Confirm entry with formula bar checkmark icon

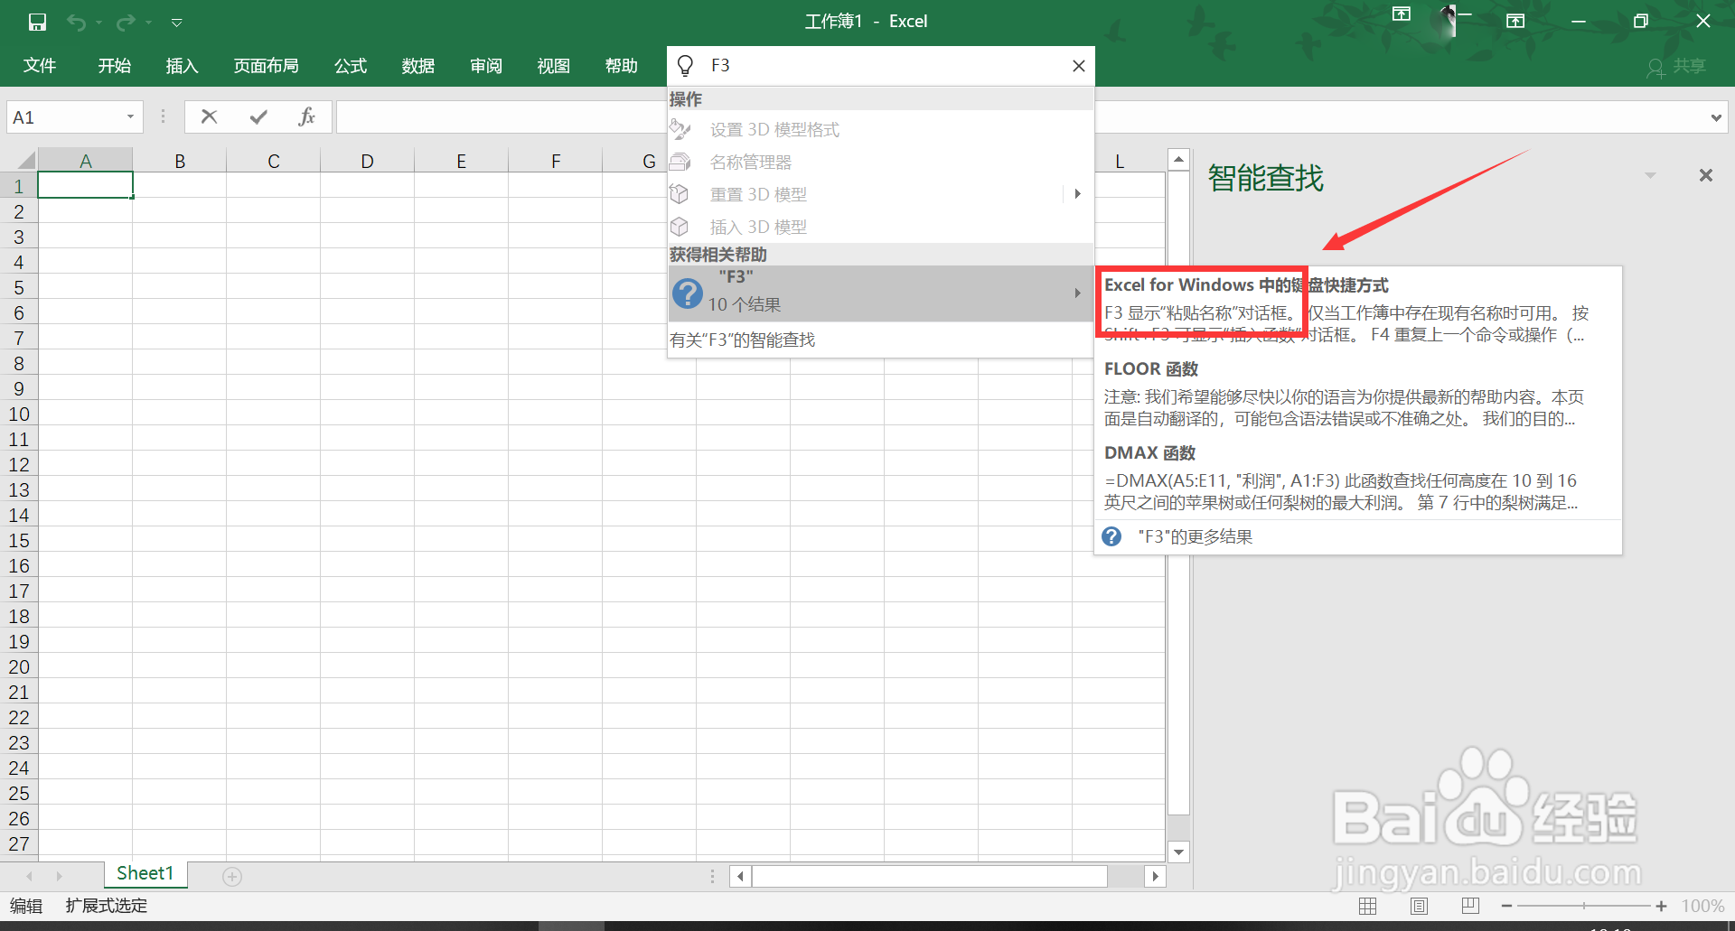coord(258,116)
